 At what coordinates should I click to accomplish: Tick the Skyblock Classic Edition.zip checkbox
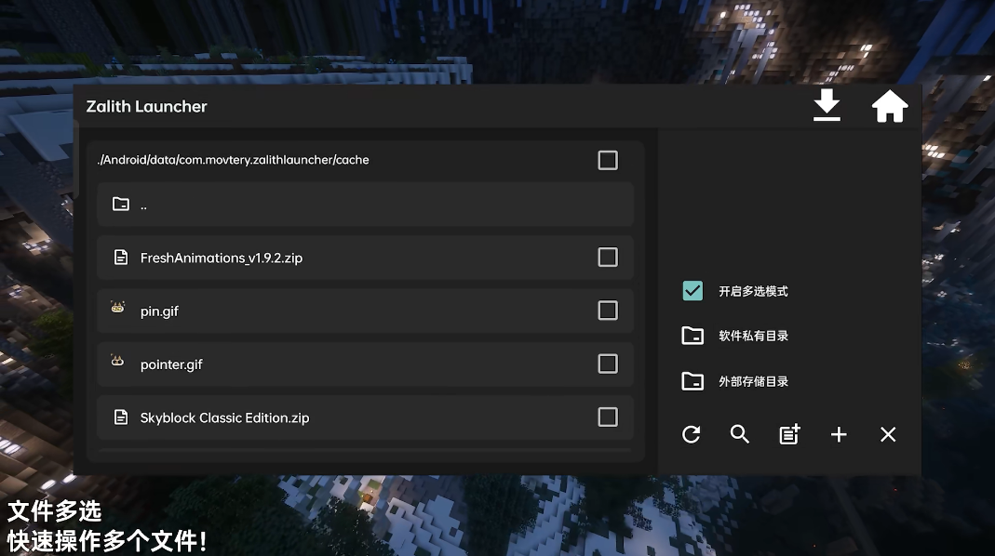pyautogui.click(x=608, y=417)
